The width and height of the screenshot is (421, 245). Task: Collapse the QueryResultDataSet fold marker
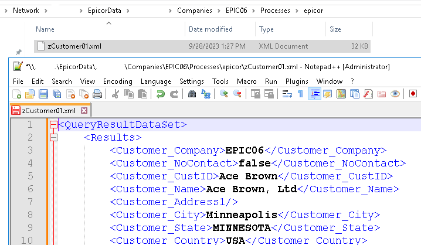pyautogui.click(x=53, y=124)
